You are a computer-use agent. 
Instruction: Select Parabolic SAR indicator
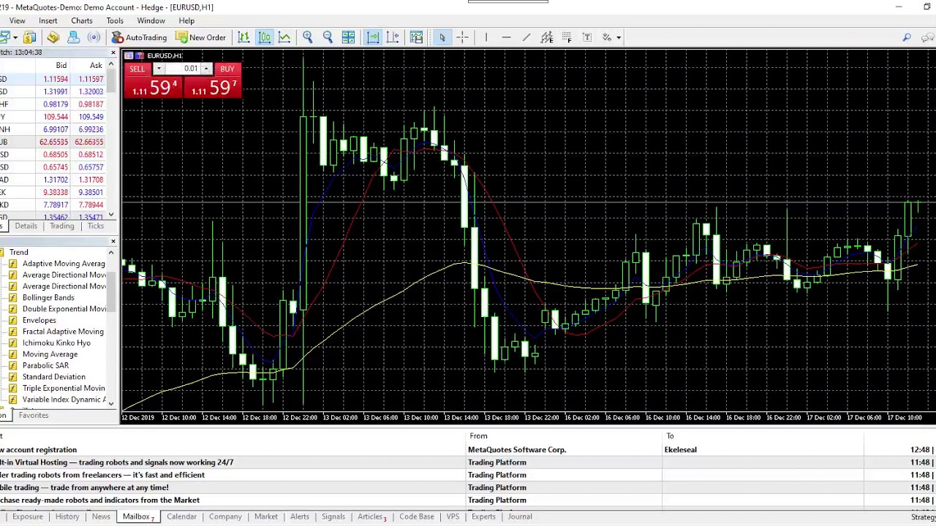(x=45, y=365)
